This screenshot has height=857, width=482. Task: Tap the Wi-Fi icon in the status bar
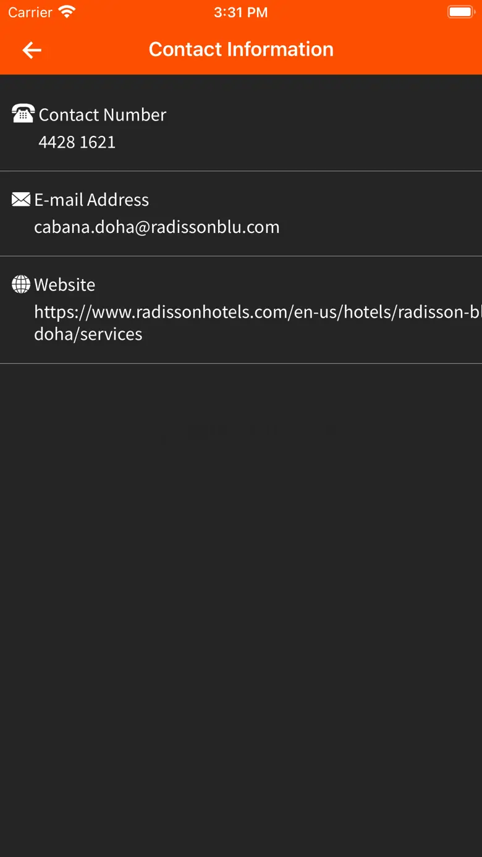pos(66,12)
